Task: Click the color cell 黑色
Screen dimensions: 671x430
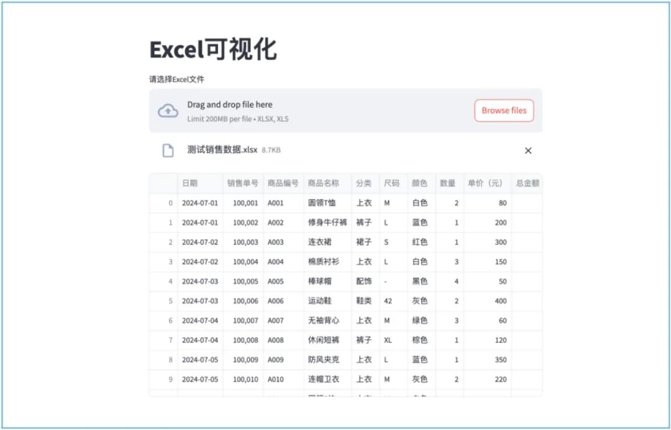Action: click(421, 281)
